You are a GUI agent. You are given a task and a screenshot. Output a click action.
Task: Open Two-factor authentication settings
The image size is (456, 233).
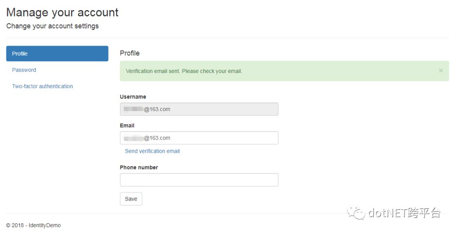[x=42, y=86]
